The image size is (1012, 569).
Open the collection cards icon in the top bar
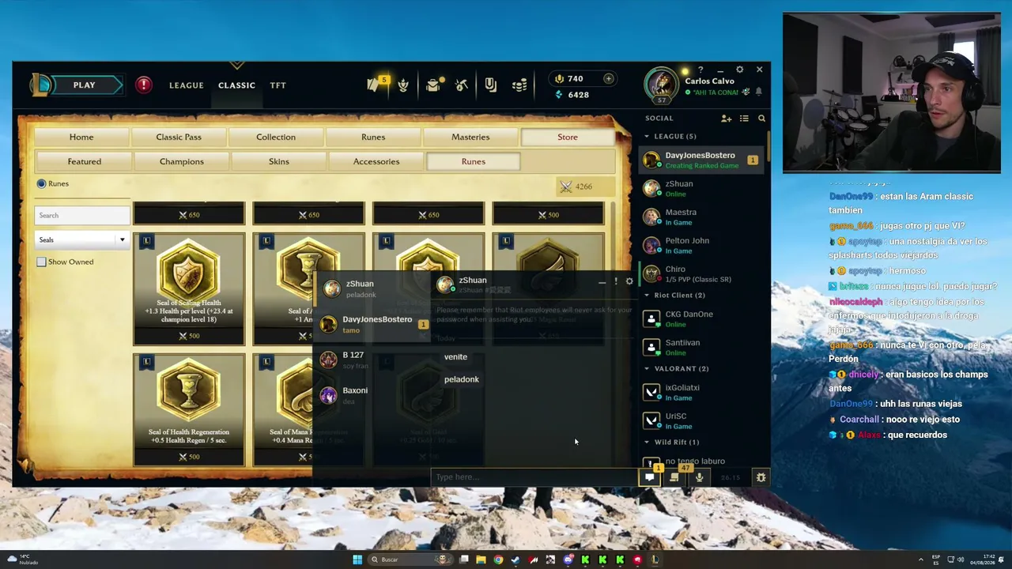tap(491, 85)
